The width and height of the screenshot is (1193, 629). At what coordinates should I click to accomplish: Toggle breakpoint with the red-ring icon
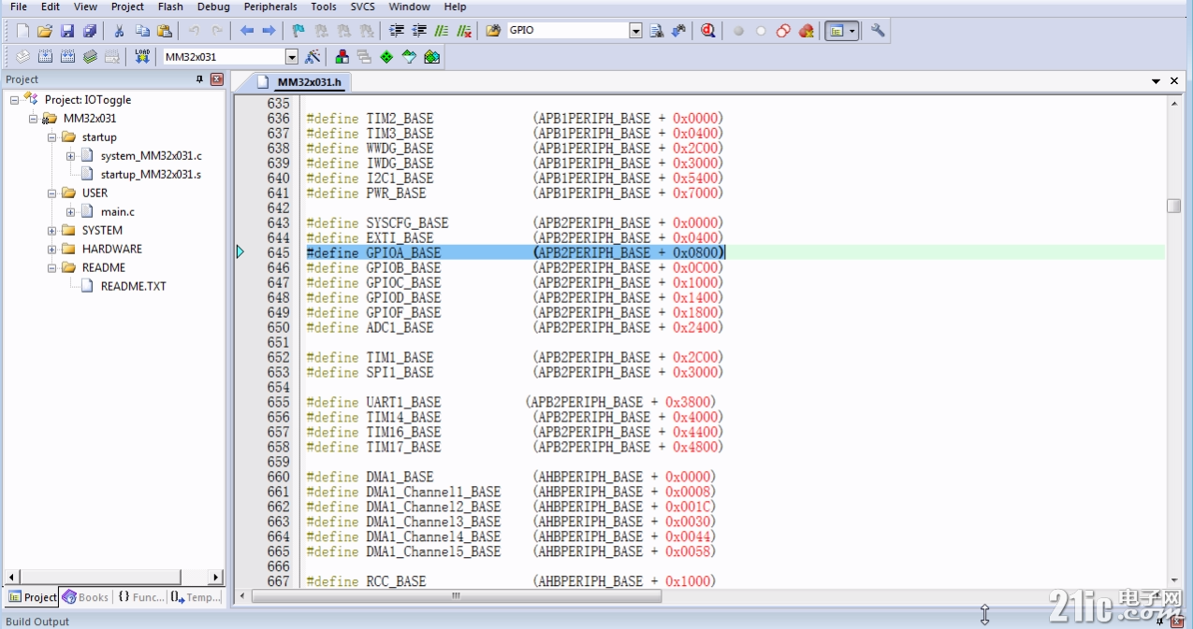[x=784, y=31]
